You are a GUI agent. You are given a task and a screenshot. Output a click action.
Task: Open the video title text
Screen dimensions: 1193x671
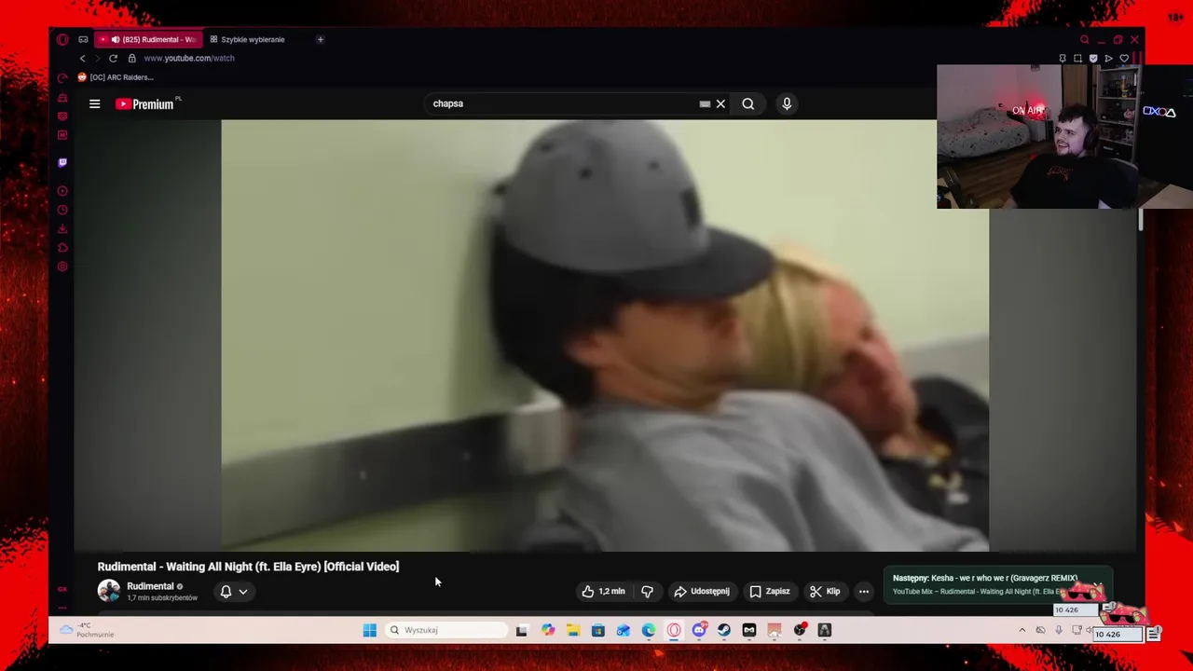pos(248,567)
